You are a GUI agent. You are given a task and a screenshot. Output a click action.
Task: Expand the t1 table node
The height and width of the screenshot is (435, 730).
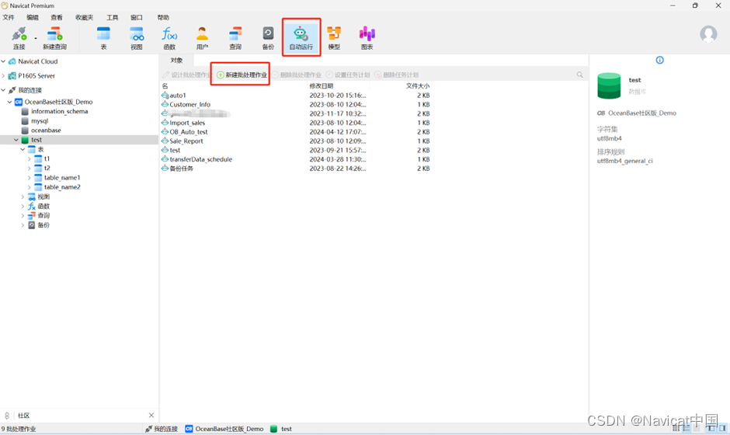tap(30, 158)
